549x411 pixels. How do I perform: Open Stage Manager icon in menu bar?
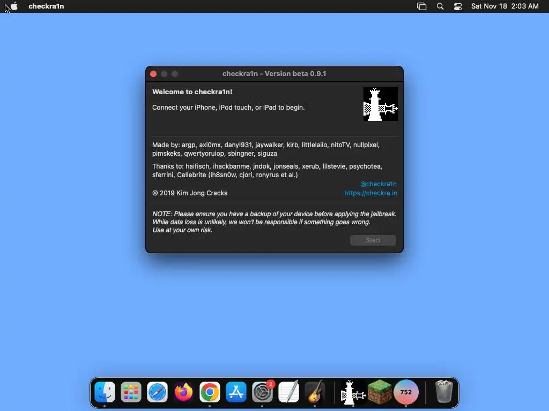point(421,6)
